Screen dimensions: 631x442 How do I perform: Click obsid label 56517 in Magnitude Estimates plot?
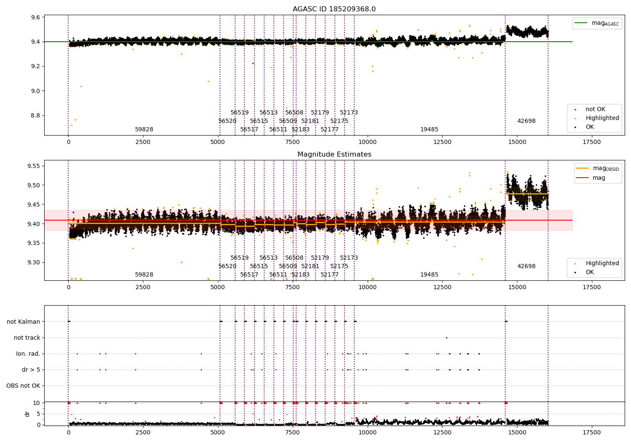[x=249, y=275]
